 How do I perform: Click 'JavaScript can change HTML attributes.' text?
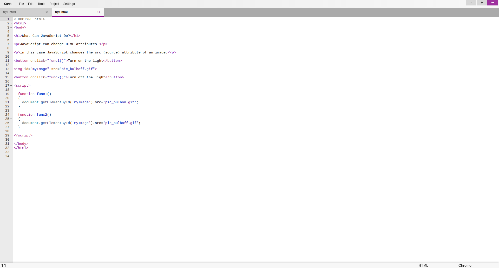pos(60,44)
